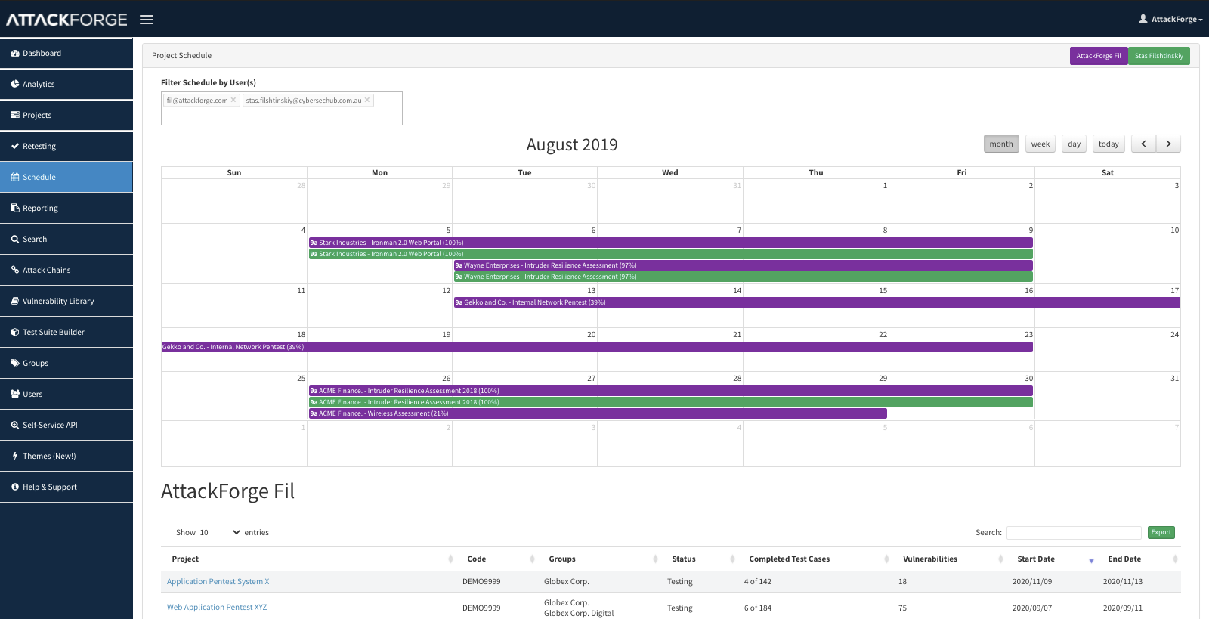Open purple ACME Finance Intruder Resilience 2018 event
1209x619 pixels.
[670, 391]
